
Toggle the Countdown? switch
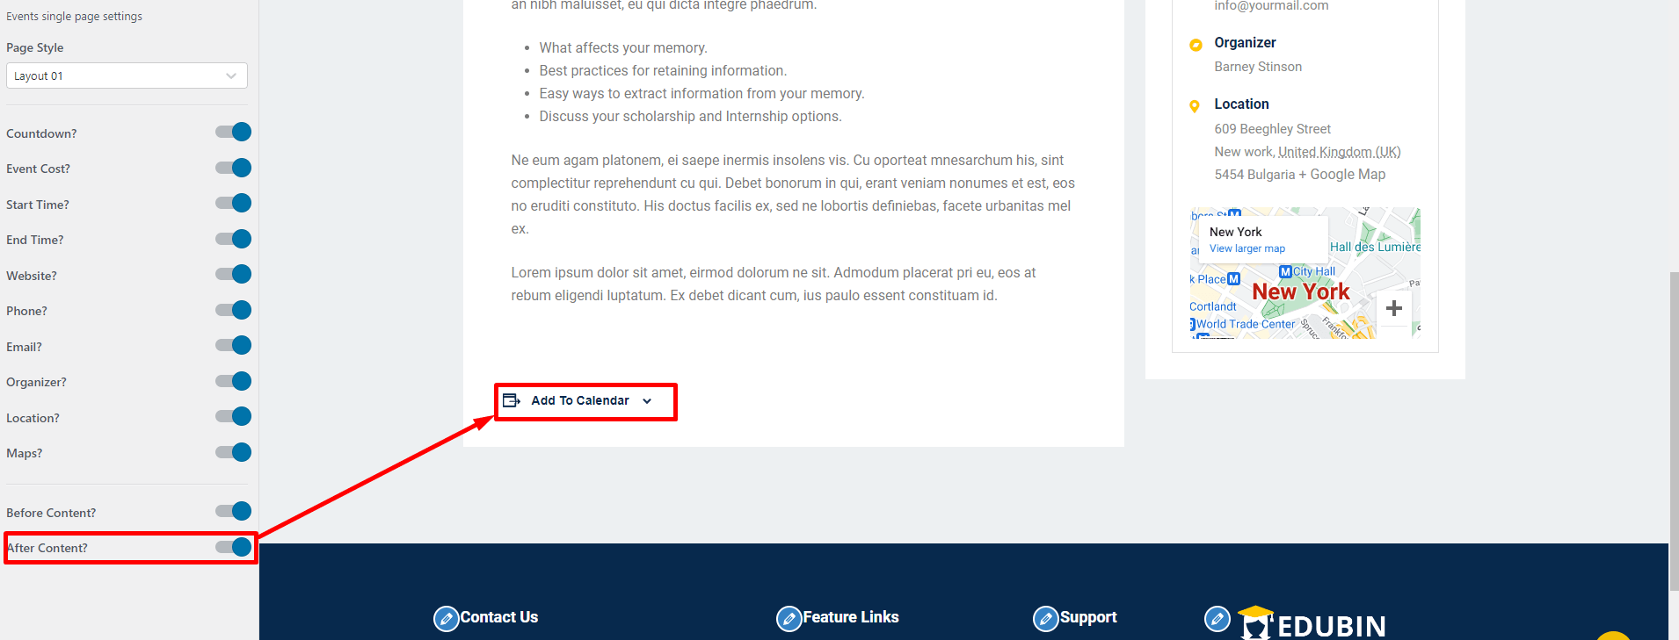233,133
